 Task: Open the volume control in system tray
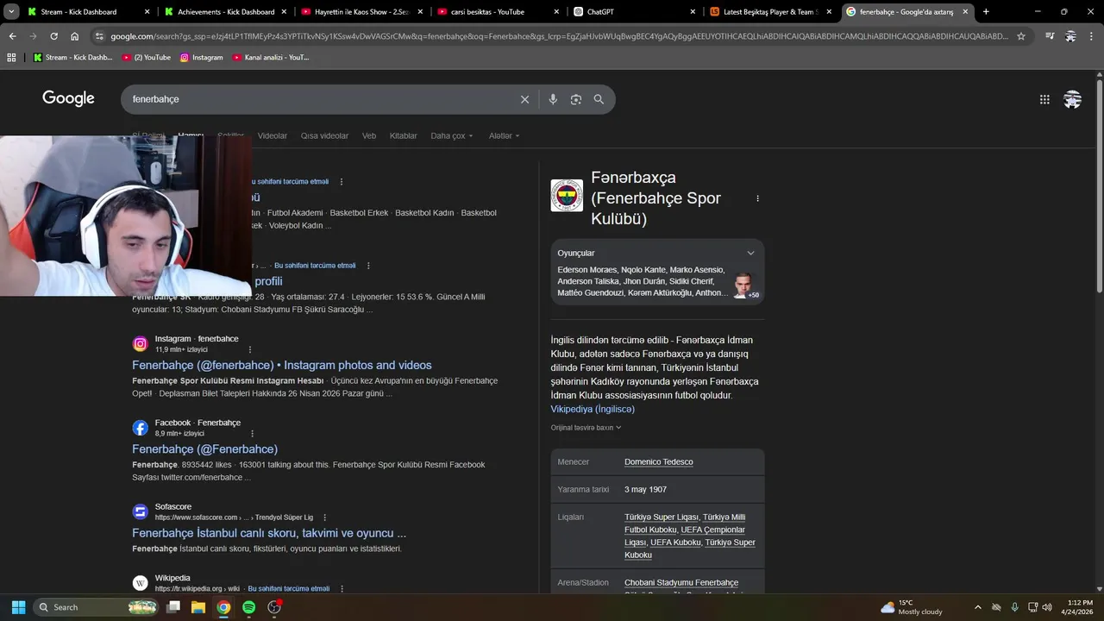(1048, 607)
